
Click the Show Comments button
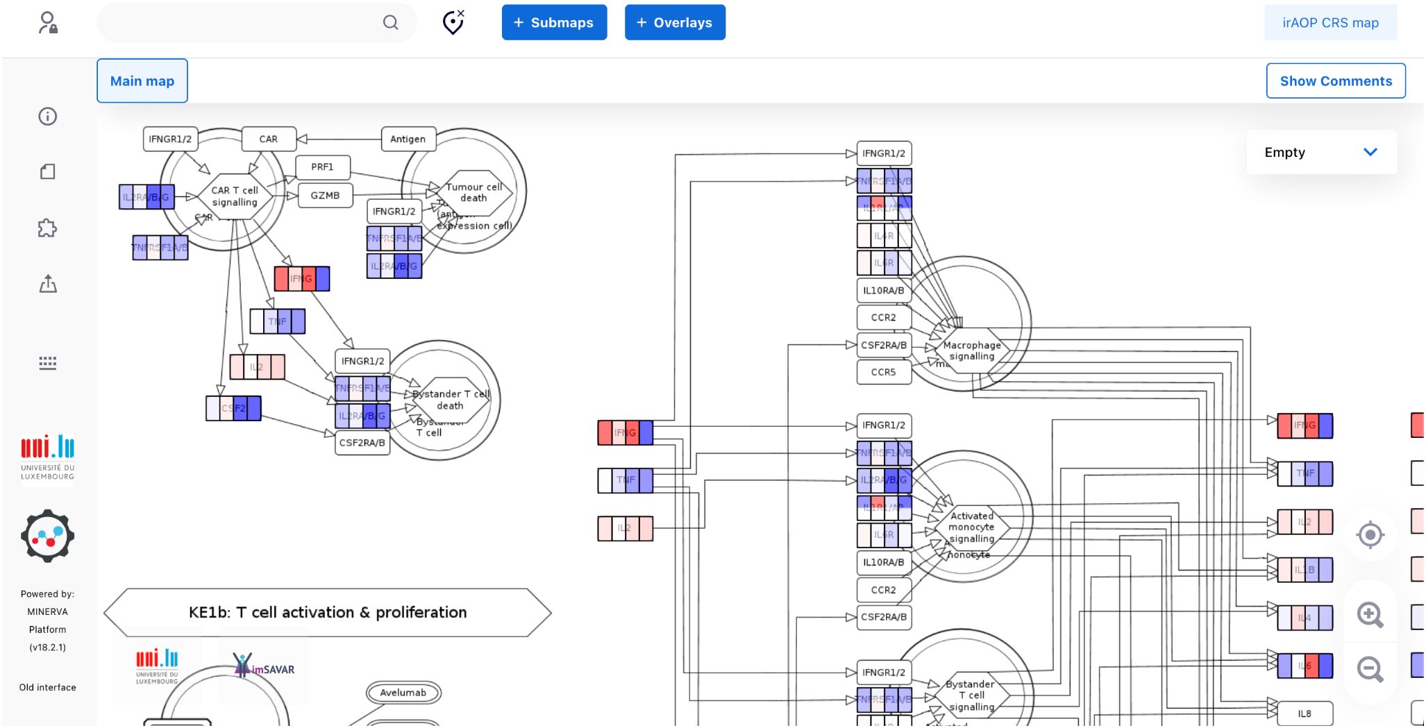tap(1336, 81)
